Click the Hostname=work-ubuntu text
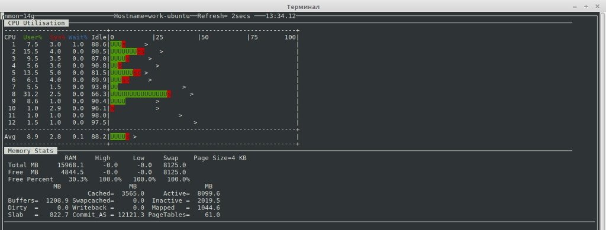This screenshot has width=606, height=230. point(152,16)
